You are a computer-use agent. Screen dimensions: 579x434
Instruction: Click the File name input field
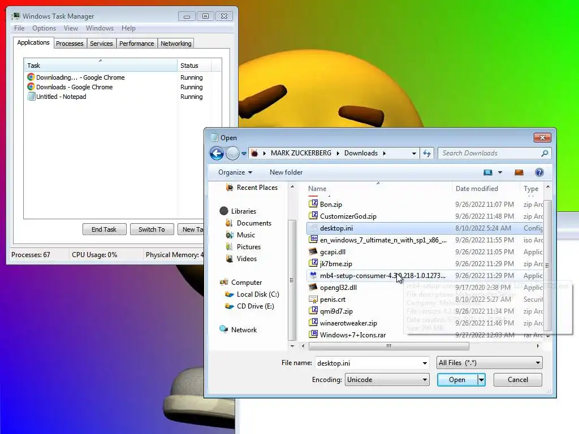[368, 363]
